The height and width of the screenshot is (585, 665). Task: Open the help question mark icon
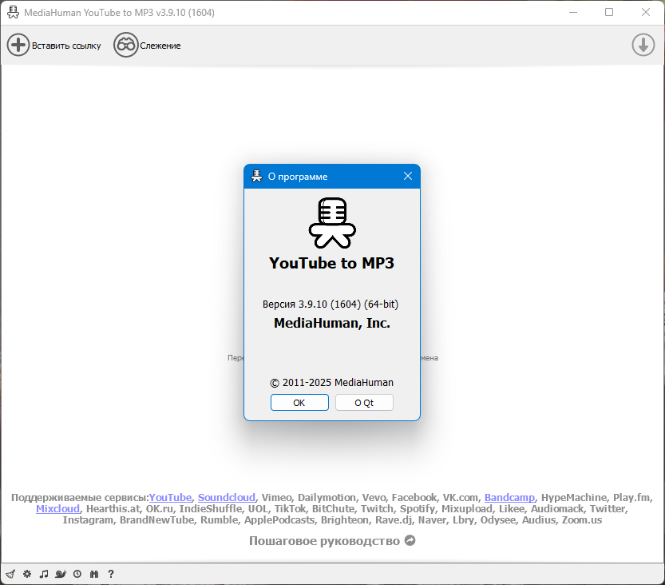tap(111, 574)
